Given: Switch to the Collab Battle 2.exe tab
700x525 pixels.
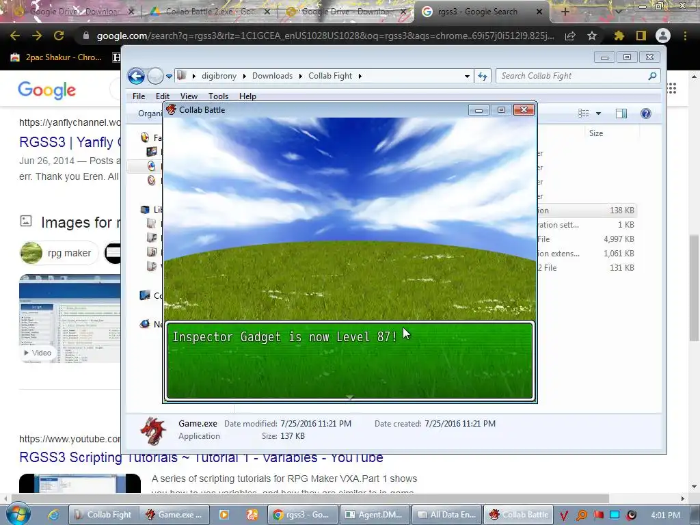Looking at the screenshot, I should pyautogui.click(x=210, y=12).
